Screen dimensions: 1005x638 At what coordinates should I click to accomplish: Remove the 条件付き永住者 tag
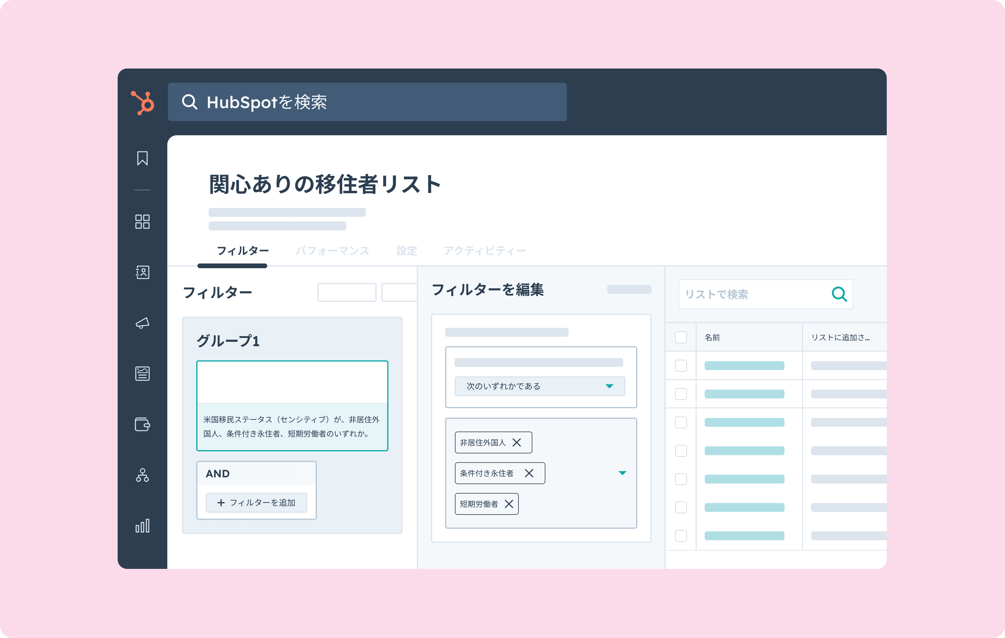point(529,473)
